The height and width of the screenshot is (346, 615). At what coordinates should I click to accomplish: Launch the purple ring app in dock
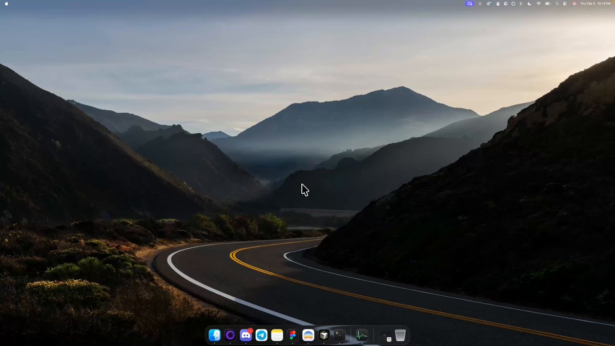(x=230, y=335)
